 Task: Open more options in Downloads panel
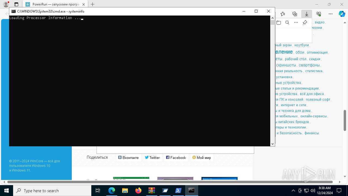pos(296,23)
